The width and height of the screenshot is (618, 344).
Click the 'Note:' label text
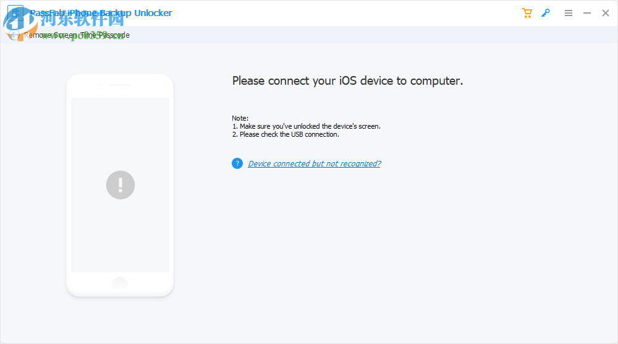(x=240, y=118)
